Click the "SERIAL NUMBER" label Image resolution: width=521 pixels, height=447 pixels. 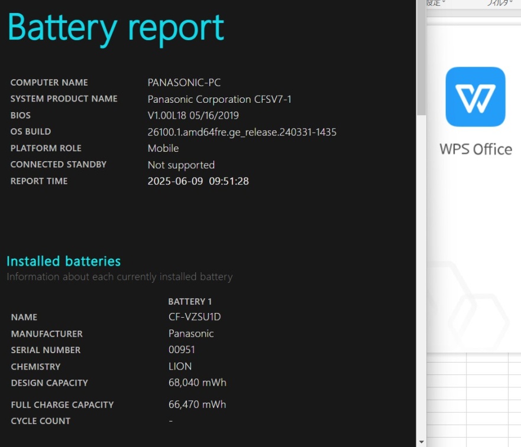coord(46,350)
